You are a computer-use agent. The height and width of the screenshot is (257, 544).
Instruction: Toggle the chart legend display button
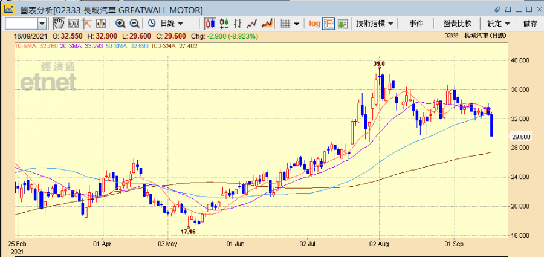pos(329,23)
